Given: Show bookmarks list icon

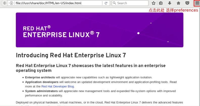Looking at the screenshot, I should [161, 3].
